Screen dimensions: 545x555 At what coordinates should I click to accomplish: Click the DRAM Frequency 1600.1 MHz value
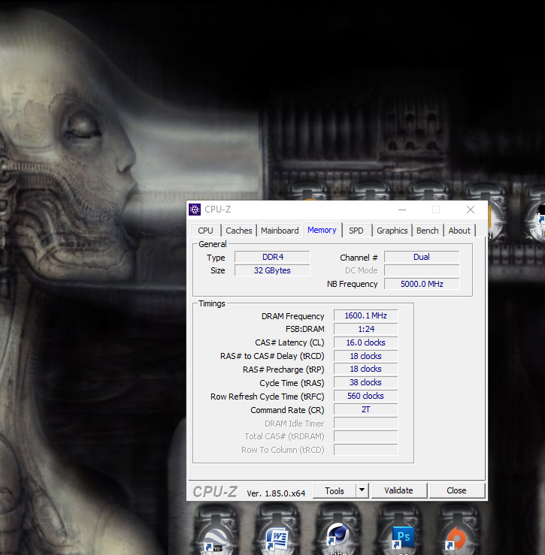click(365, 315)
